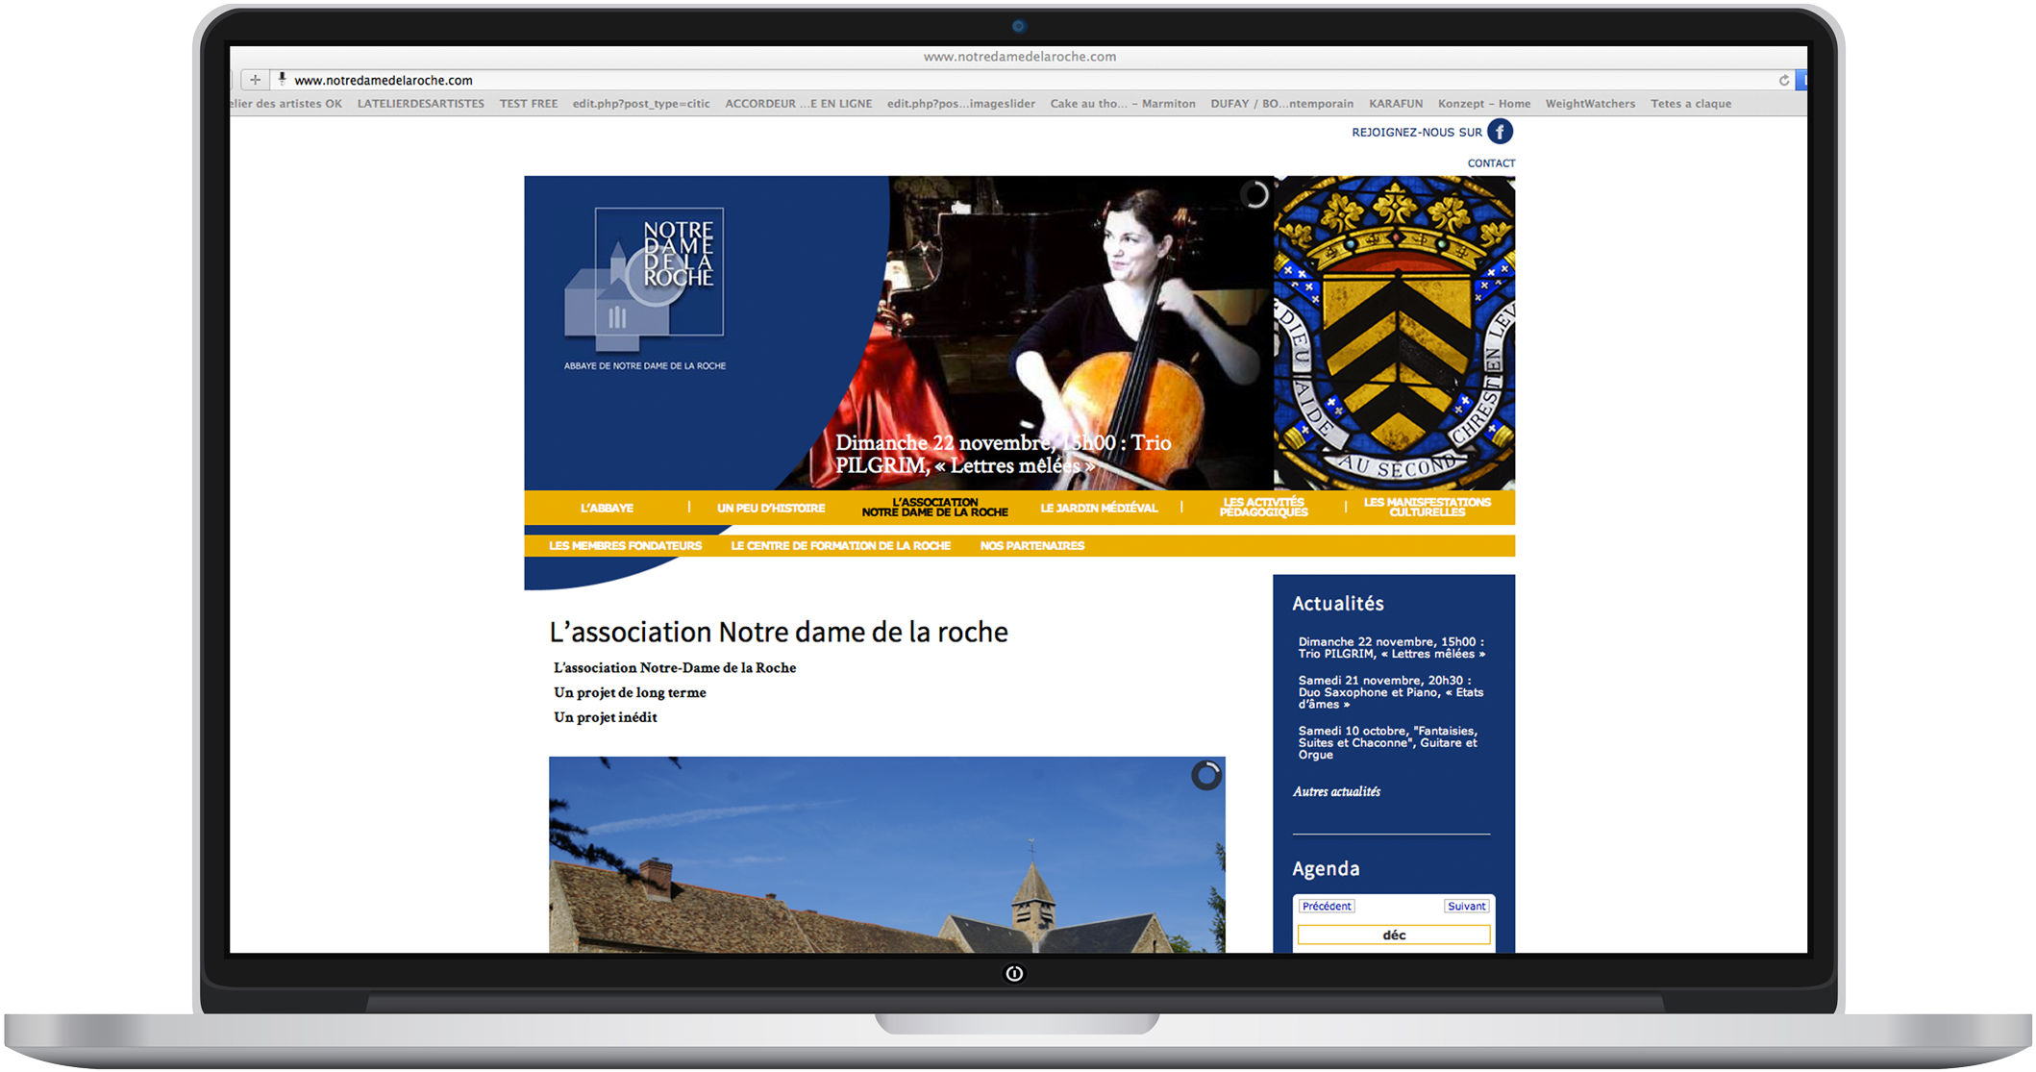Open the Facebook icon link
The width and height of the screenshot is (2036, 1072).
click(1500, 132)
